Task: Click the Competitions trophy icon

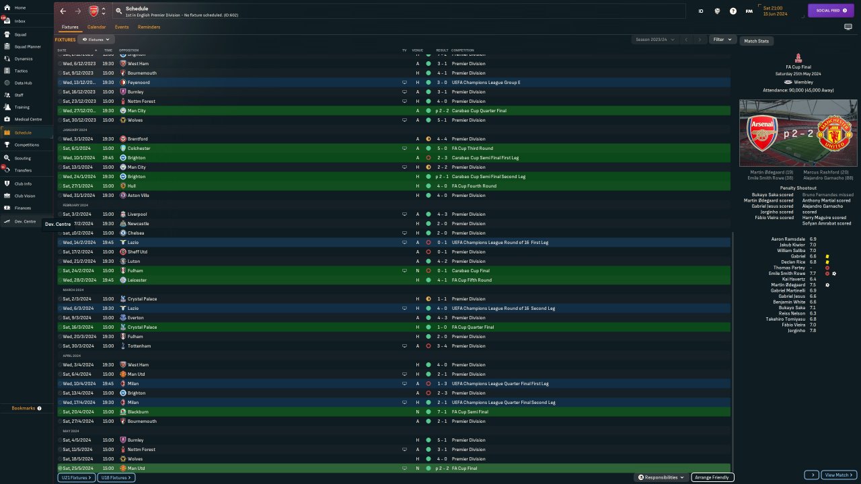Action: [7, 145]
